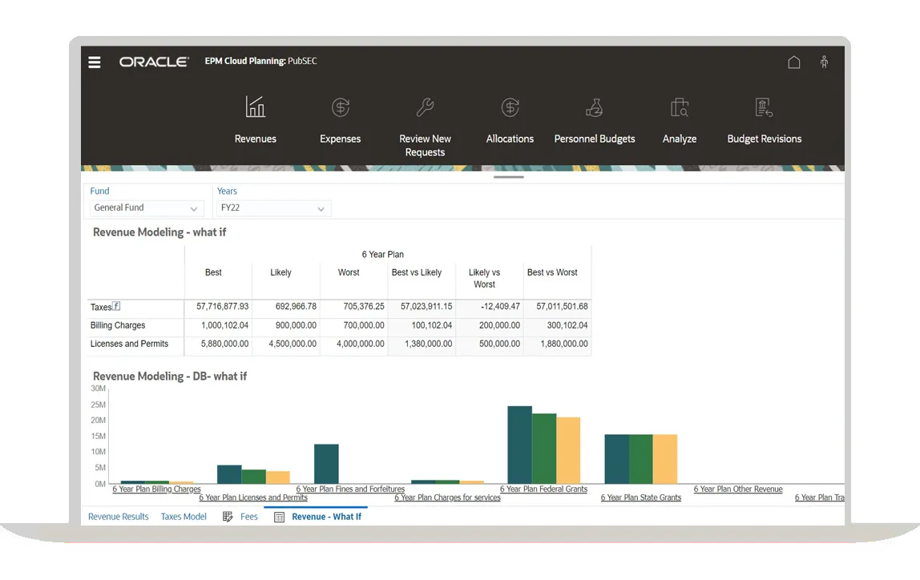Change the year in the FY22 dropdown

(273, 207)
